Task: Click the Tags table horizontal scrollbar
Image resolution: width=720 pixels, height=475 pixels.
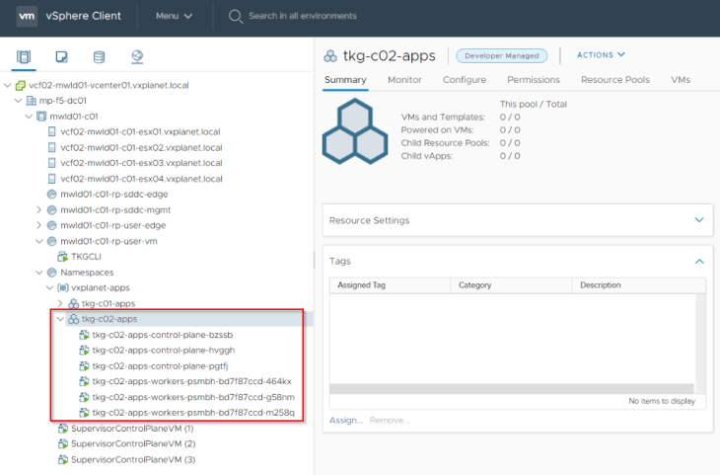Action: click(512, 388)
